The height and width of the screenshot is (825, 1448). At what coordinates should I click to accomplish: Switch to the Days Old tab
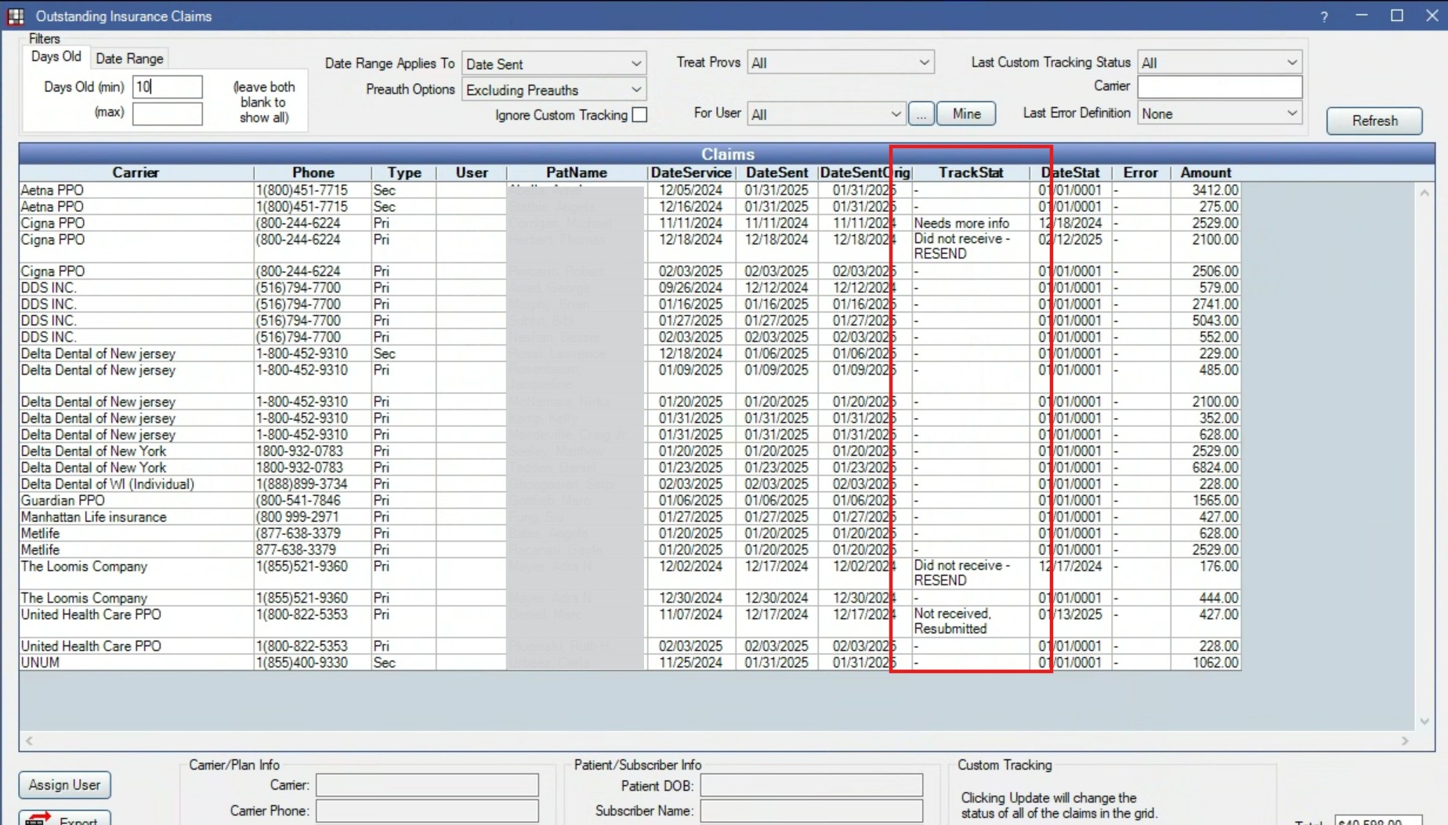point(56,57)
